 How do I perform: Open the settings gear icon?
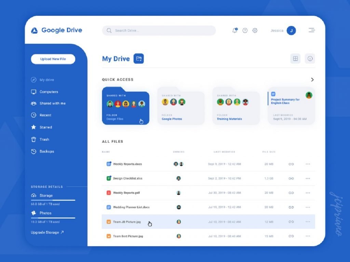(x=255, y=30)
